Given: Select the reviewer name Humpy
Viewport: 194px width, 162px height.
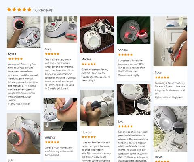Looking at the screenshot, I should (x=86, y=132).
